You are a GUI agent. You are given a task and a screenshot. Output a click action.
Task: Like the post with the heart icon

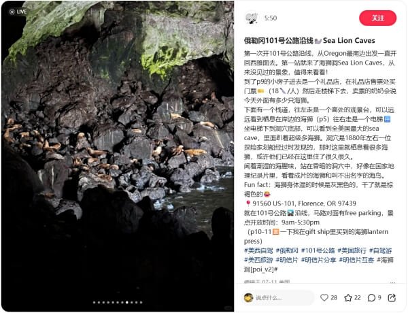tap(324, 297)
